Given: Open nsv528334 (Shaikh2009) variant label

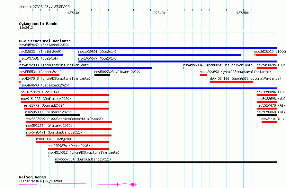Looking at the screenshot, I should (40, 52).
